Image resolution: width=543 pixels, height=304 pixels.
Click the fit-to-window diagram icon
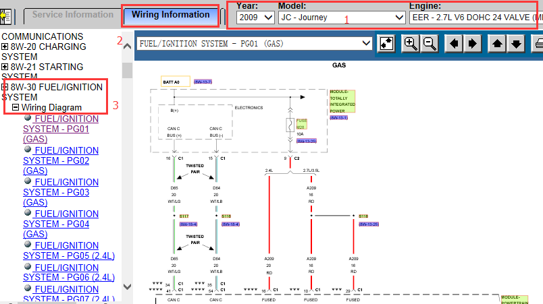[x=386, y=44]
